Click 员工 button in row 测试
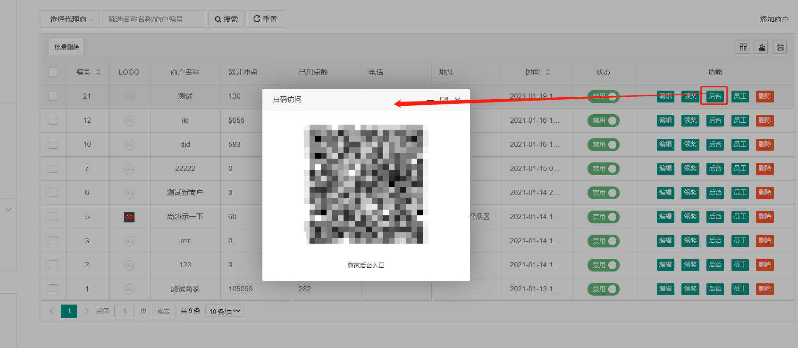Screen dimensions: 798x348 tap(740, 96)
